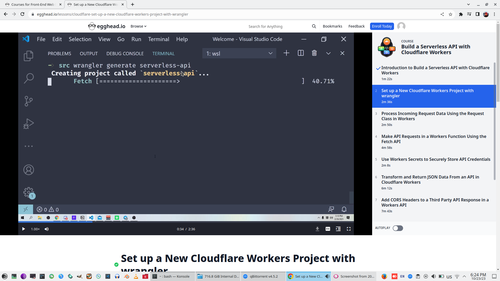
Task: Toggle the Autoplay switch
Action: 398,228
